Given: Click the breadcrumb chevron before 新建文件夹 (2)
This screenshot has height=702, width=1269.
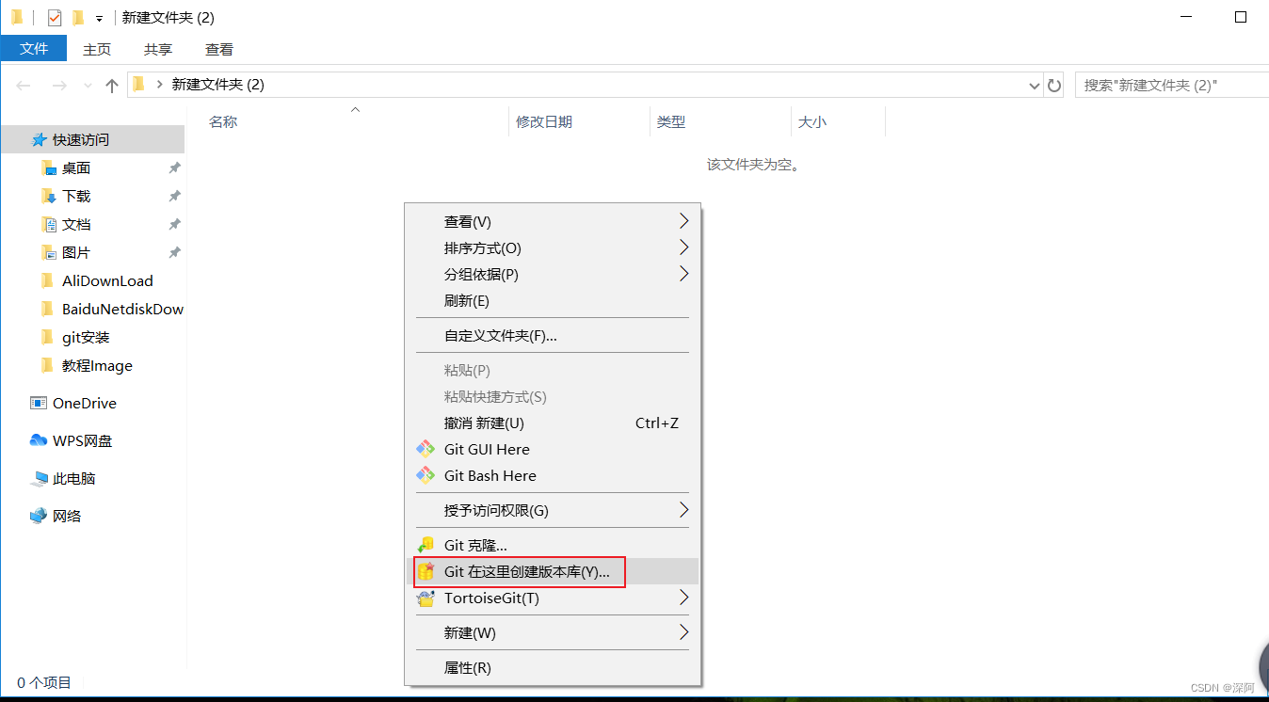Looking at the screenshot, I should point(158,85).
